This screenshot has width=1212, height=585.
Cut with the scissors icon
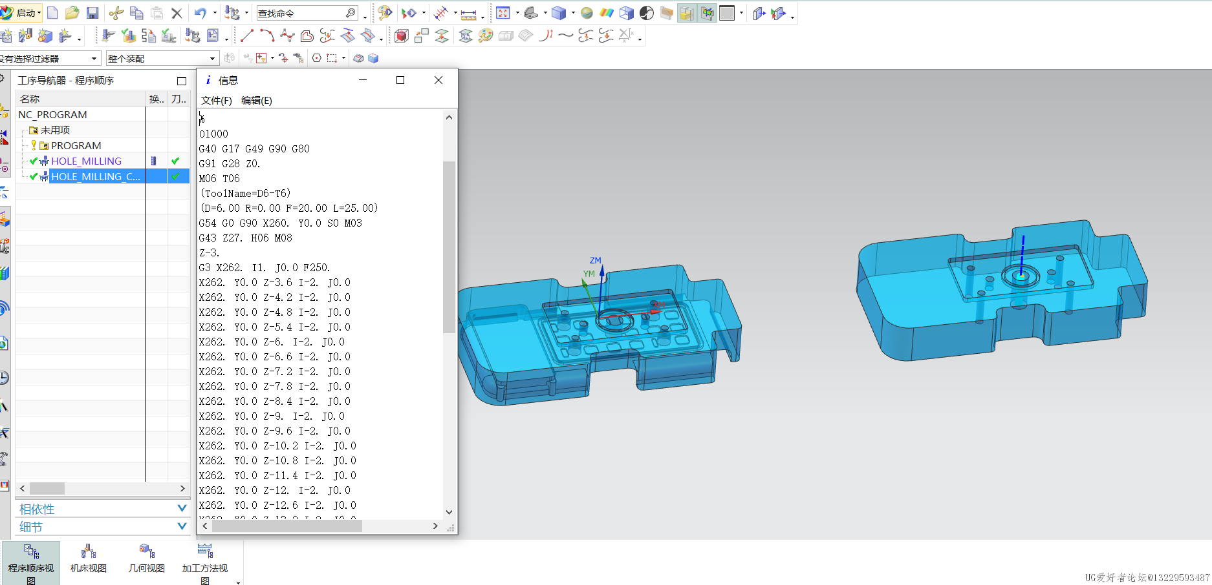coord(116,13)
